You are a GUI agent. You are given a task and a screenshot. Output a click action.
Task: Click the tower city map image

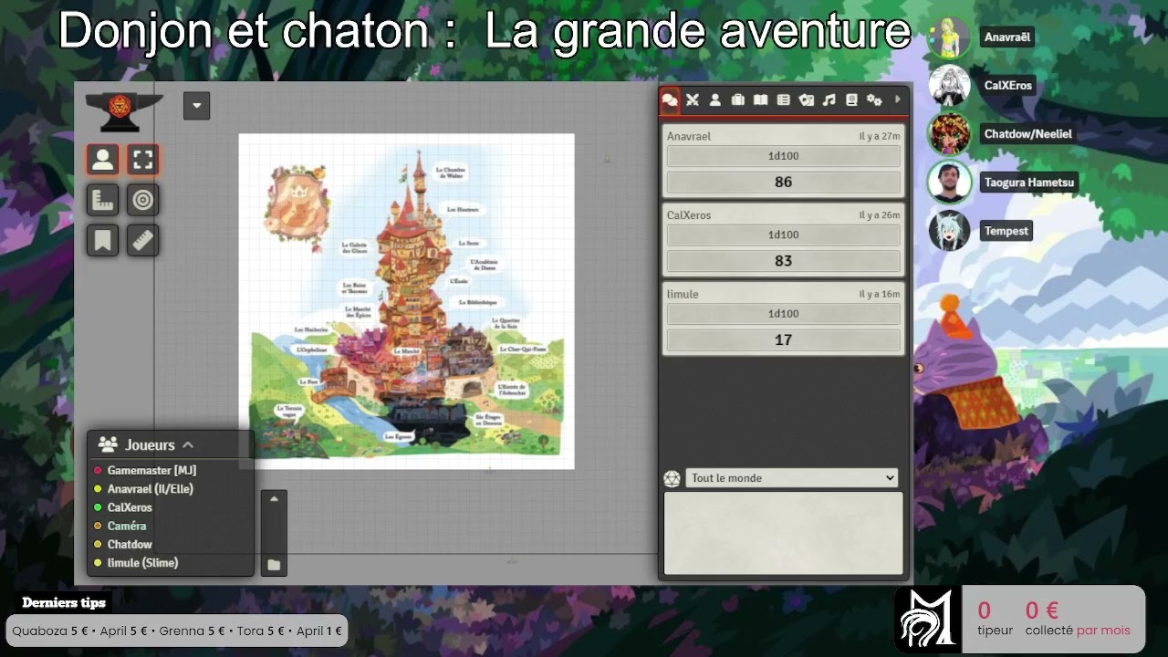pyautogui.click(x=407, y=301)
